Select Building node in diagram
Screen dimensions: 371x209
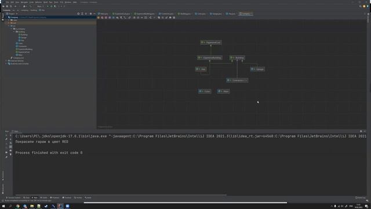(x=237, y=58)
